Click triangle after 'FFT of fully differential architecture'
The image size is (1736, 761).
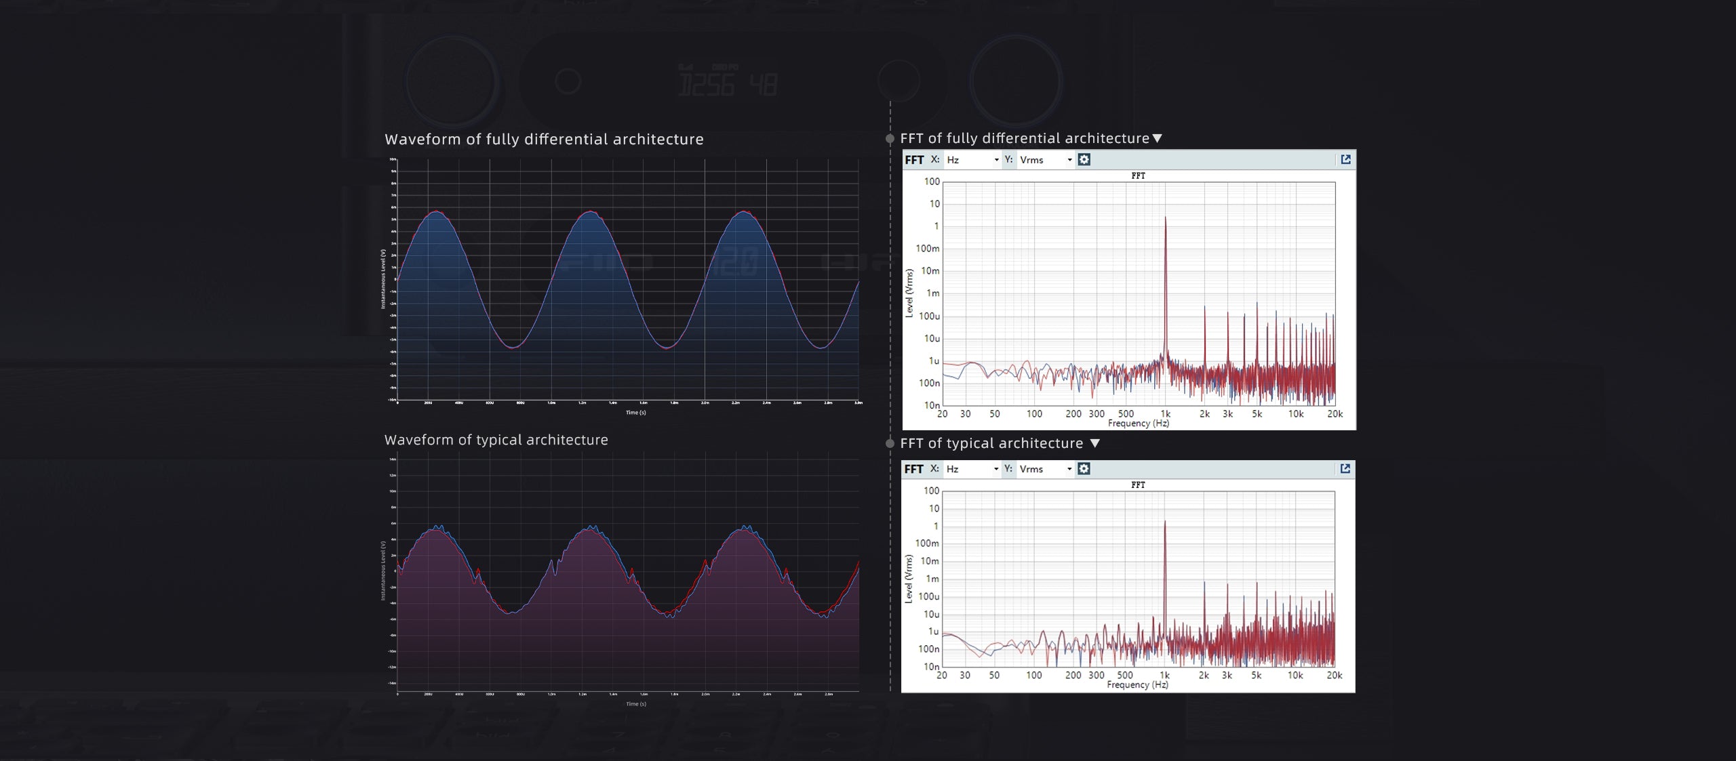(1158, 138)
